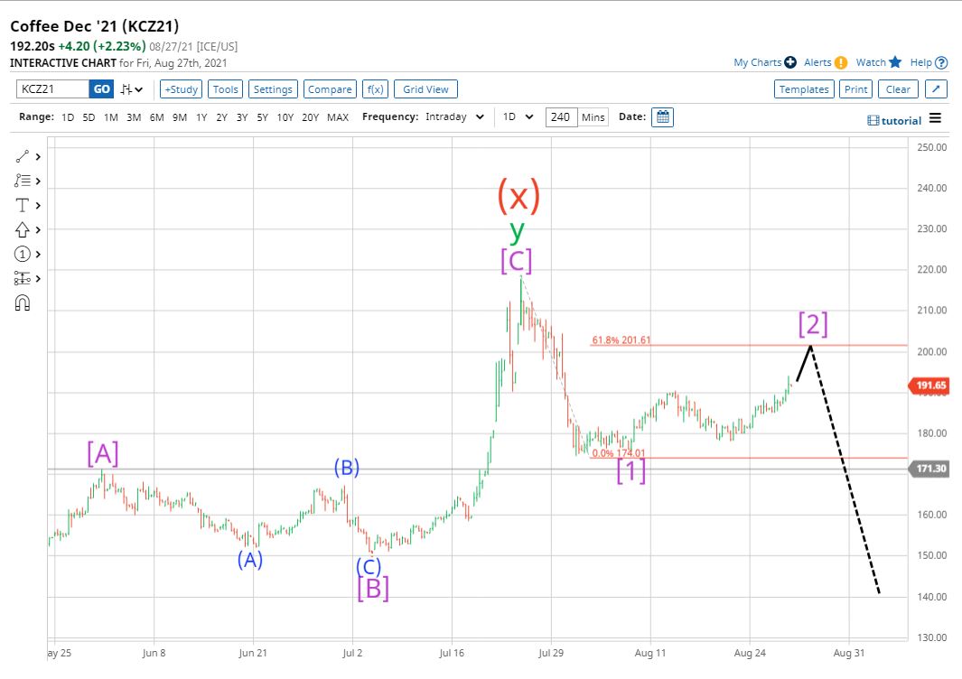Click the Compare button
Screen dimensions: 962x679
click(x=330, y=89)
